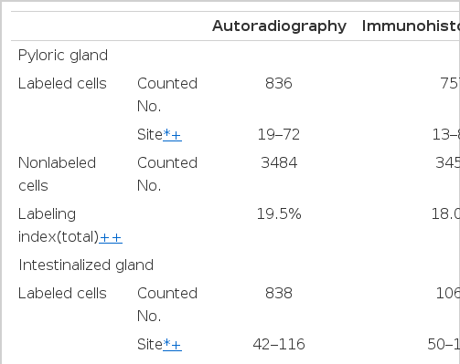Click the Immunohisto column header

point(411,26)
